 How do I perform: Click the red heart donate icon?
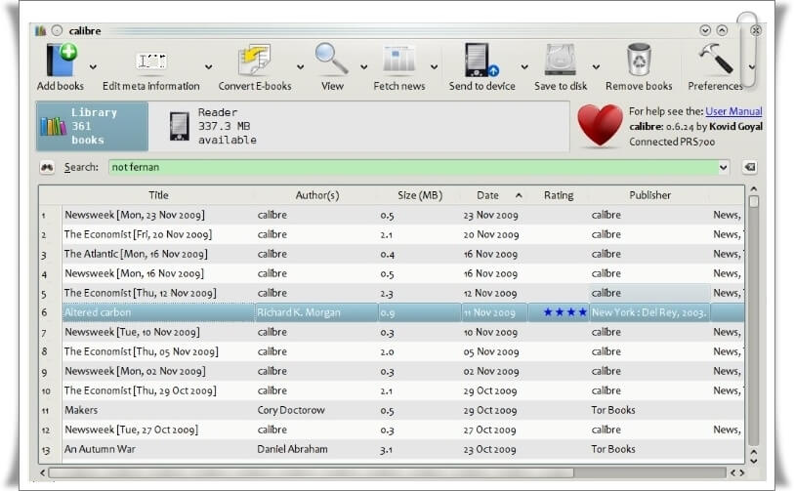(x=600, y=126)
